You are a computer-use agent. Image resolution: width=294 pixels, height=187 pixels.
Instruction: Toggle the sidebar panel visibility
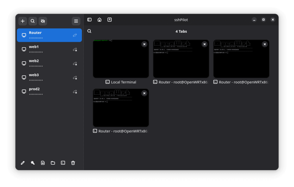89,20
